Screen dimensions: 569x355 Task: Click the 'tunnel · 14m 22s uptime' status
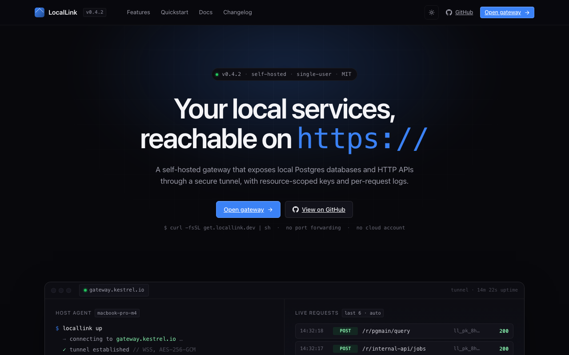[x=484, y=290]
